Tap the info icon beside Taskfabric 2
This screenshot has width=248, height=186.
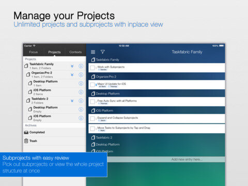[81, 101]
